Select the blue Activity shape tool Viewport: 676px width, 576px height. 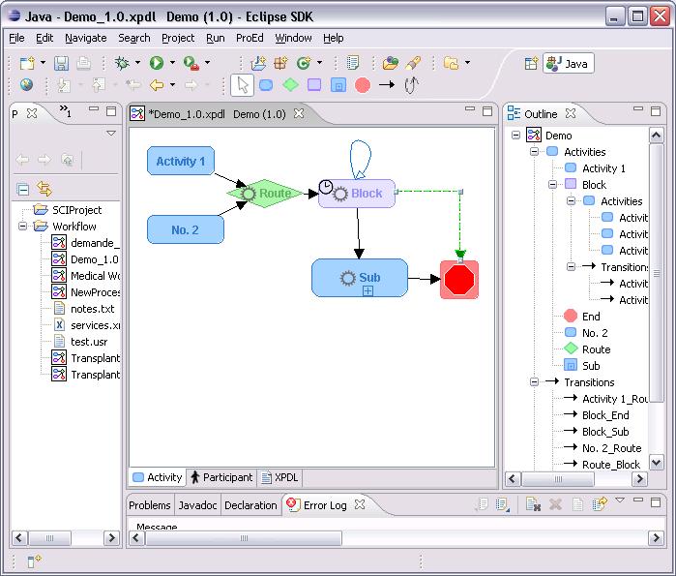266,85
